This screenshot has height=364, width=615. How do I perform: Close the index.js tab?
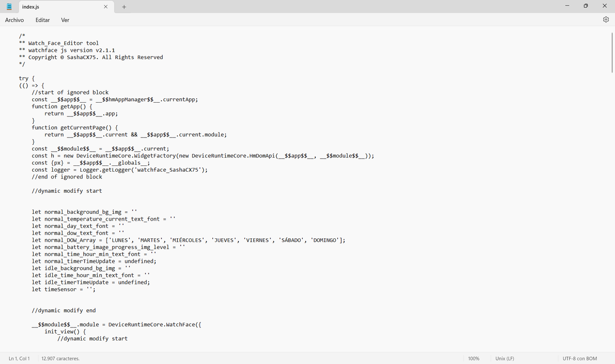coord(106,7)
